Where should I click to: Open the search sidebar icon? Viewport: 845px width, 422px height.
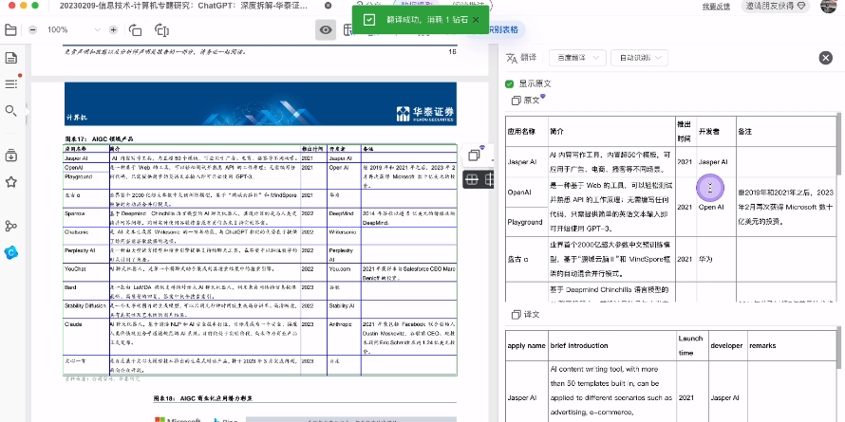pos(10,111)
